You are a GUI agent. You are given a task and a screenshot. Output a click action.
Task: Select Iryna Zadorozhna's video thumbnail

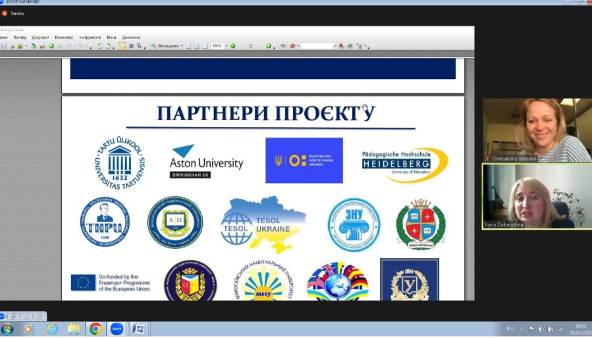click(537, 196)
